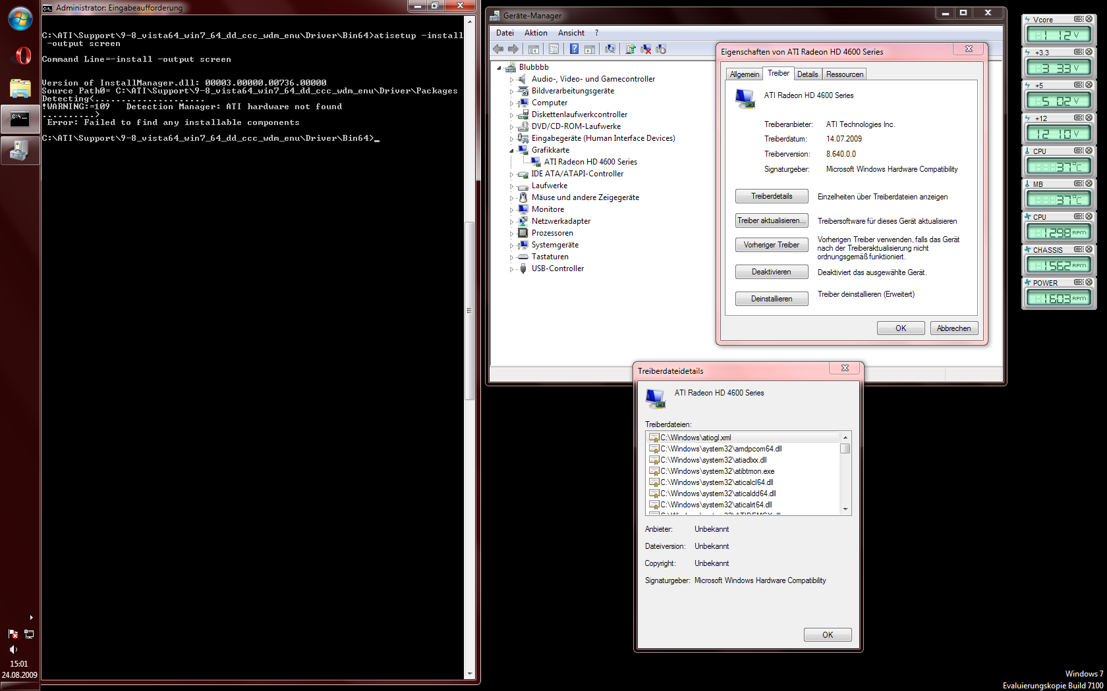This screenshot has width=1107, height=691.
Task: Click the disable device toolbar icon (down arrow)
Action: coord(661,49)
